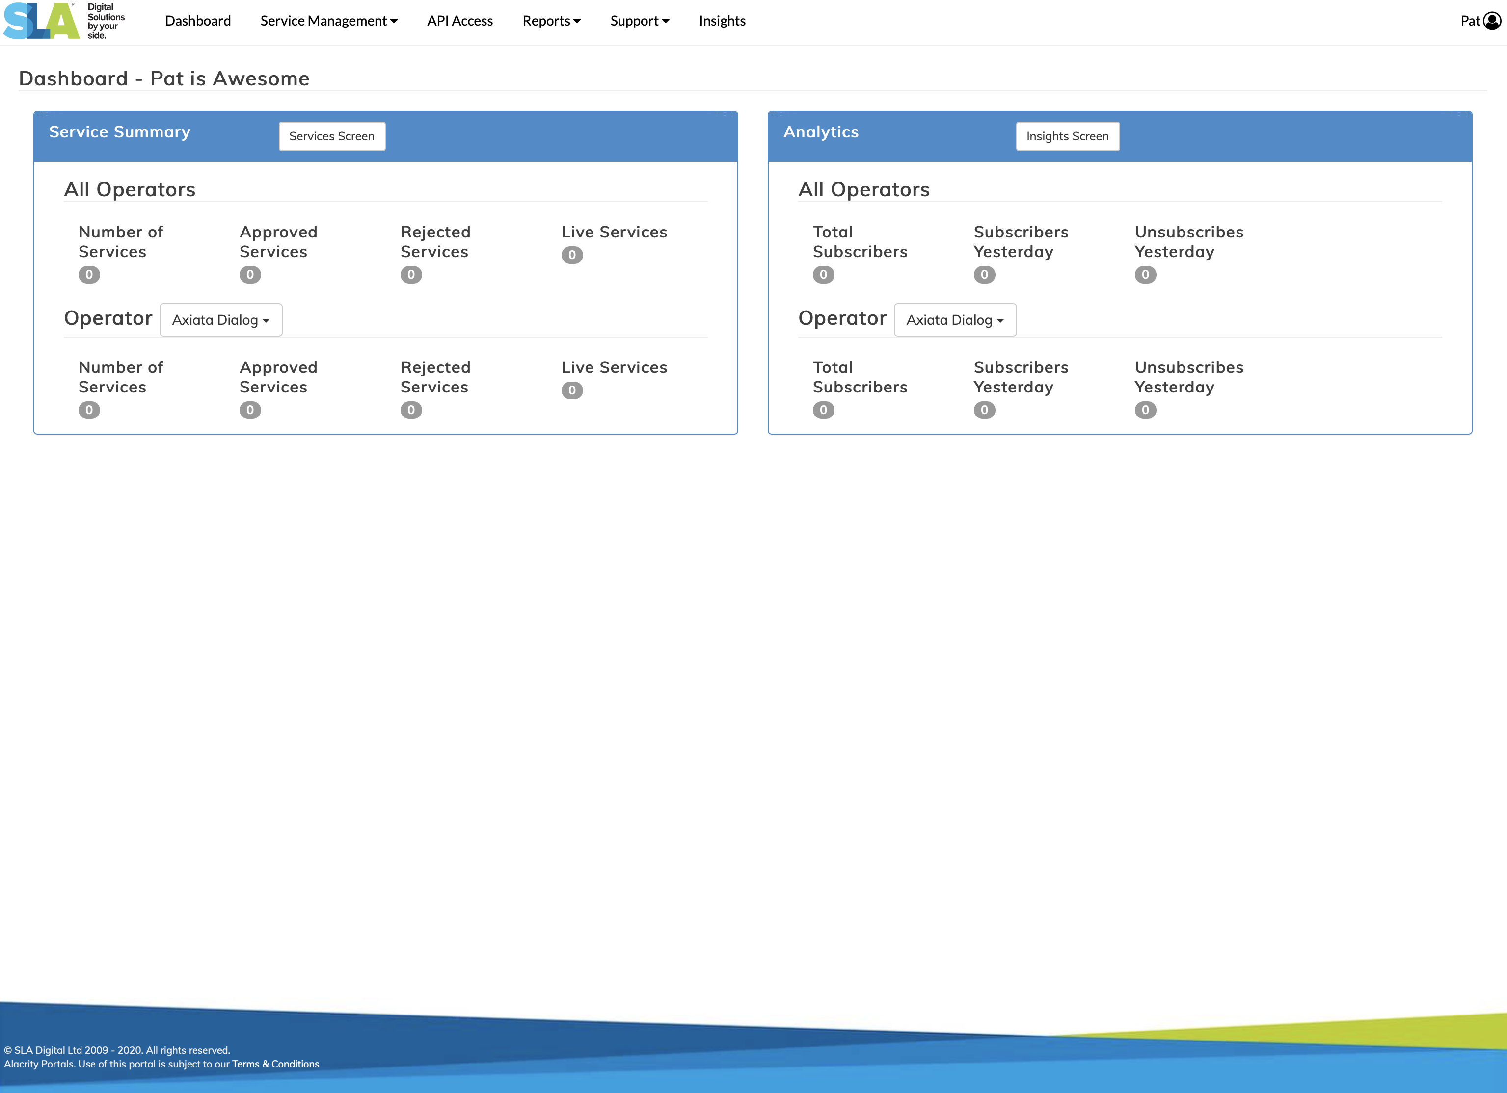1507x1093 pixels.
Task: Click the SLA logo icon
Action: click(x=41, y=21)
